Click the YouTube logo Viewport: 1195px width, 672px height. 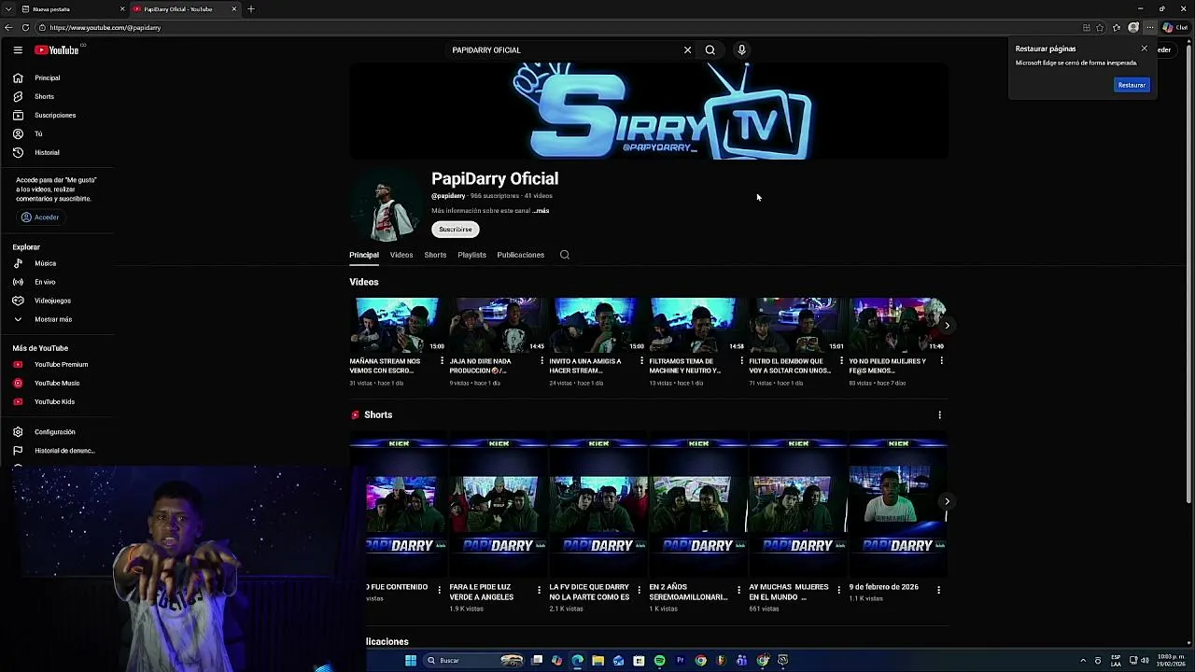point(57,49)
